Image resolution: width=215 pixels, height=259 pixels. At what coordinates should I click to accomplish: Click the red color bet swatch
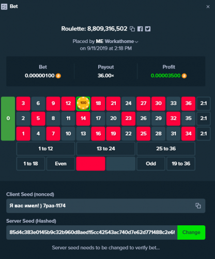pos(91,164)
